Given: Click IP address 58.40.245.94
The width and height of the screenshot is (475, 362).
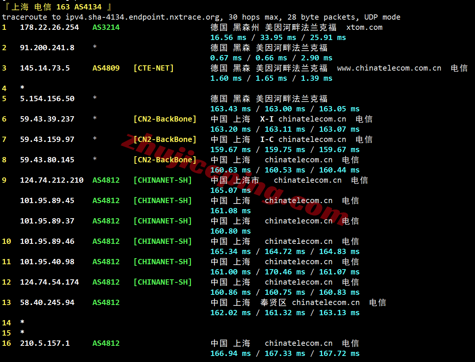Looking at the screenshot, I should 47,303.
